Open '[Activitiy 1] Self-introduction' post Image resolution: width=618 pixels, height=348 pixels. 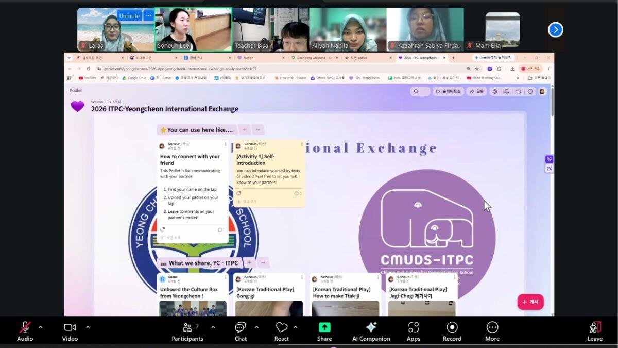tap(269, 173)
